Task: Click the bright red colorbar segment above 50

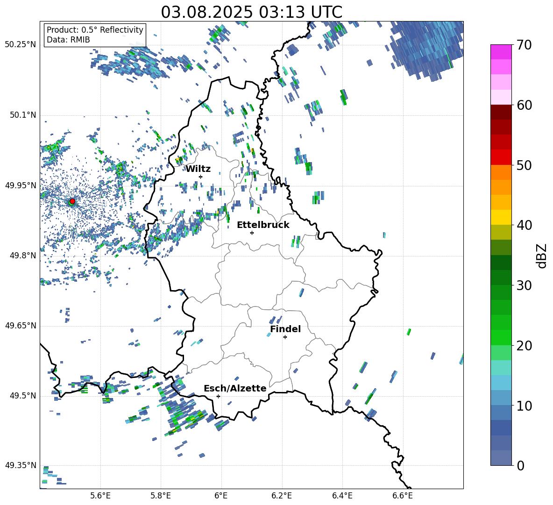Action: (501, 157)
